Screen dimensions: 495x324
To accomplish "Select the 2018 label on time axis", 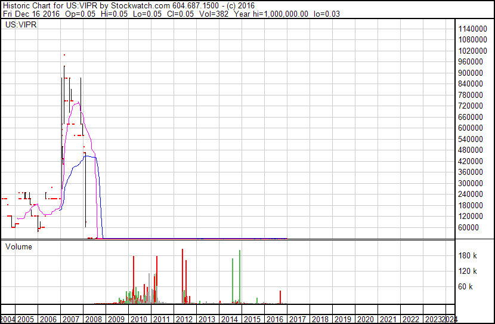I will tap(320, 319).
